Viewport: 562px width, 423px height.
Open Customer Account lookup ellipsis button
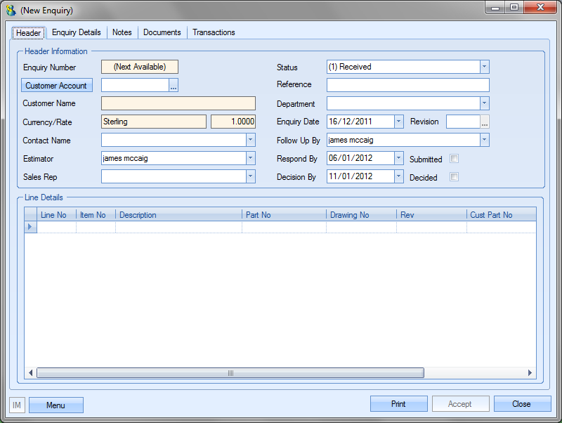(174, 86)
